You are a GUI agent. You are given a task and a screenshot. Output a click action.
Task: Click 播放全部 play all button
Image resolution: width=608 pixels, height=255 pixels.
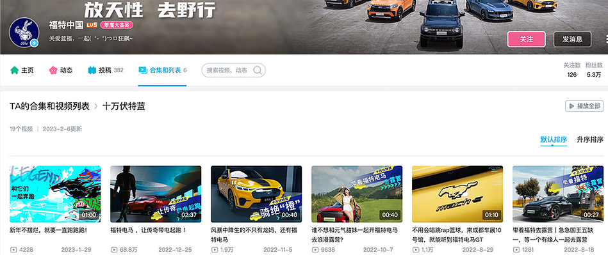pos(584,106)
